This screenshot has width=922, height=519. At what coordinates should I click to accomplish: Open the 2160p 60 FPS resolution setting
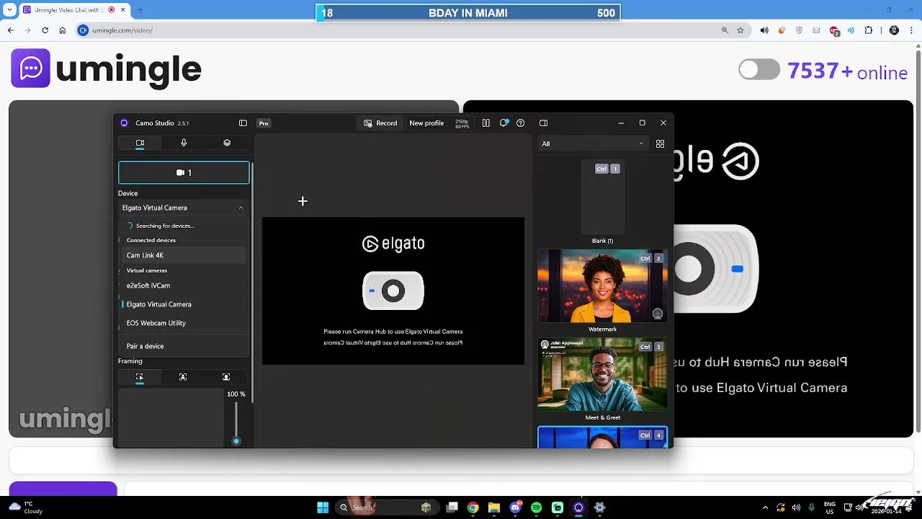coord(462,123)
